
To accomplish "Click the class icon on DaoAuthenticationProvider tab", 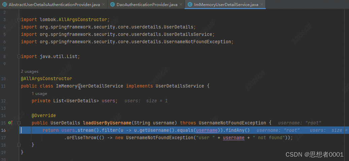I will tap(113, 5).
